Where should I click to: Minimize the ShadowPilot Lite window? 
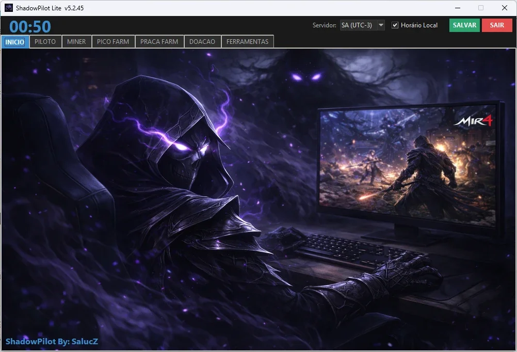tap(458, 8)
